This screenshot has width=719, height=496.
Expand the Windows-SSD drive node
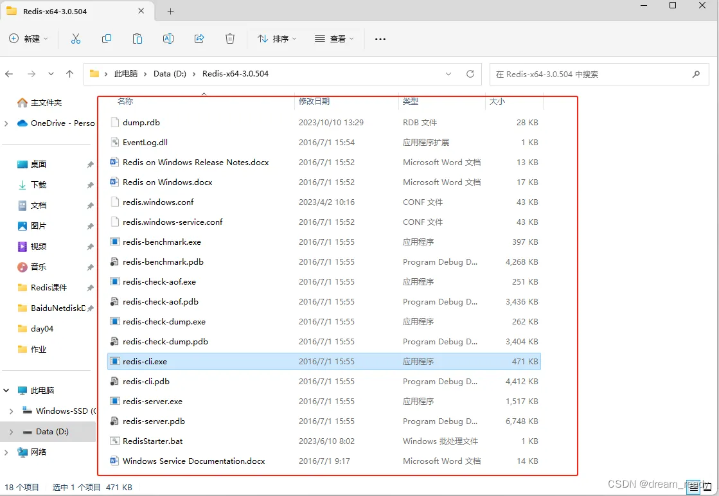pyautogui.click(x=12, y=411)
